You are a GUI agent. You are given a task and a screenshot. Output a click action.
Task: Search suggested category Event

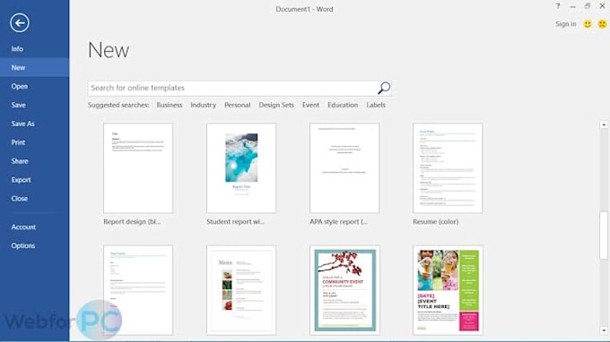pyautogui.click(x=310, y=105)
